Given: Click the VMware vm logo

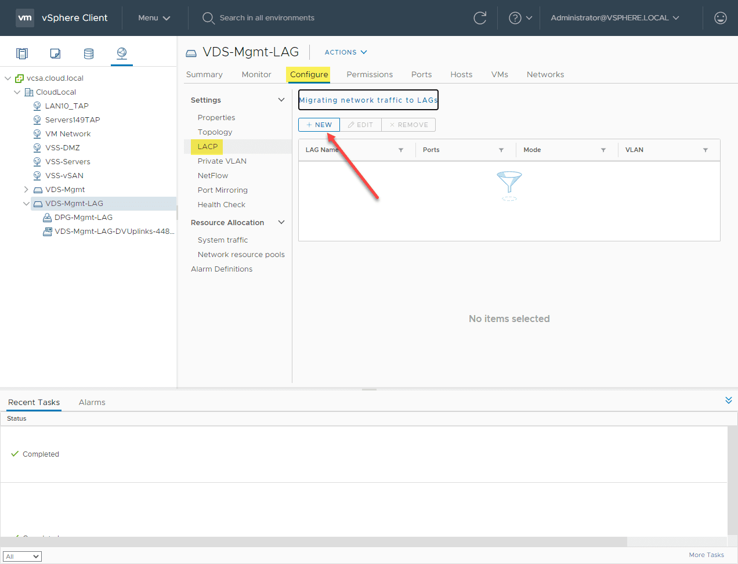Looking at the screenshot, I should tap(25, 18).
